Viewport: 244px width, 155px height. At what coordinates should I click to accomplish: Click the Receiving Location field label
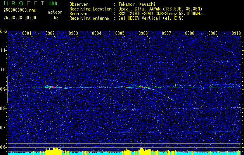point(90,9)
